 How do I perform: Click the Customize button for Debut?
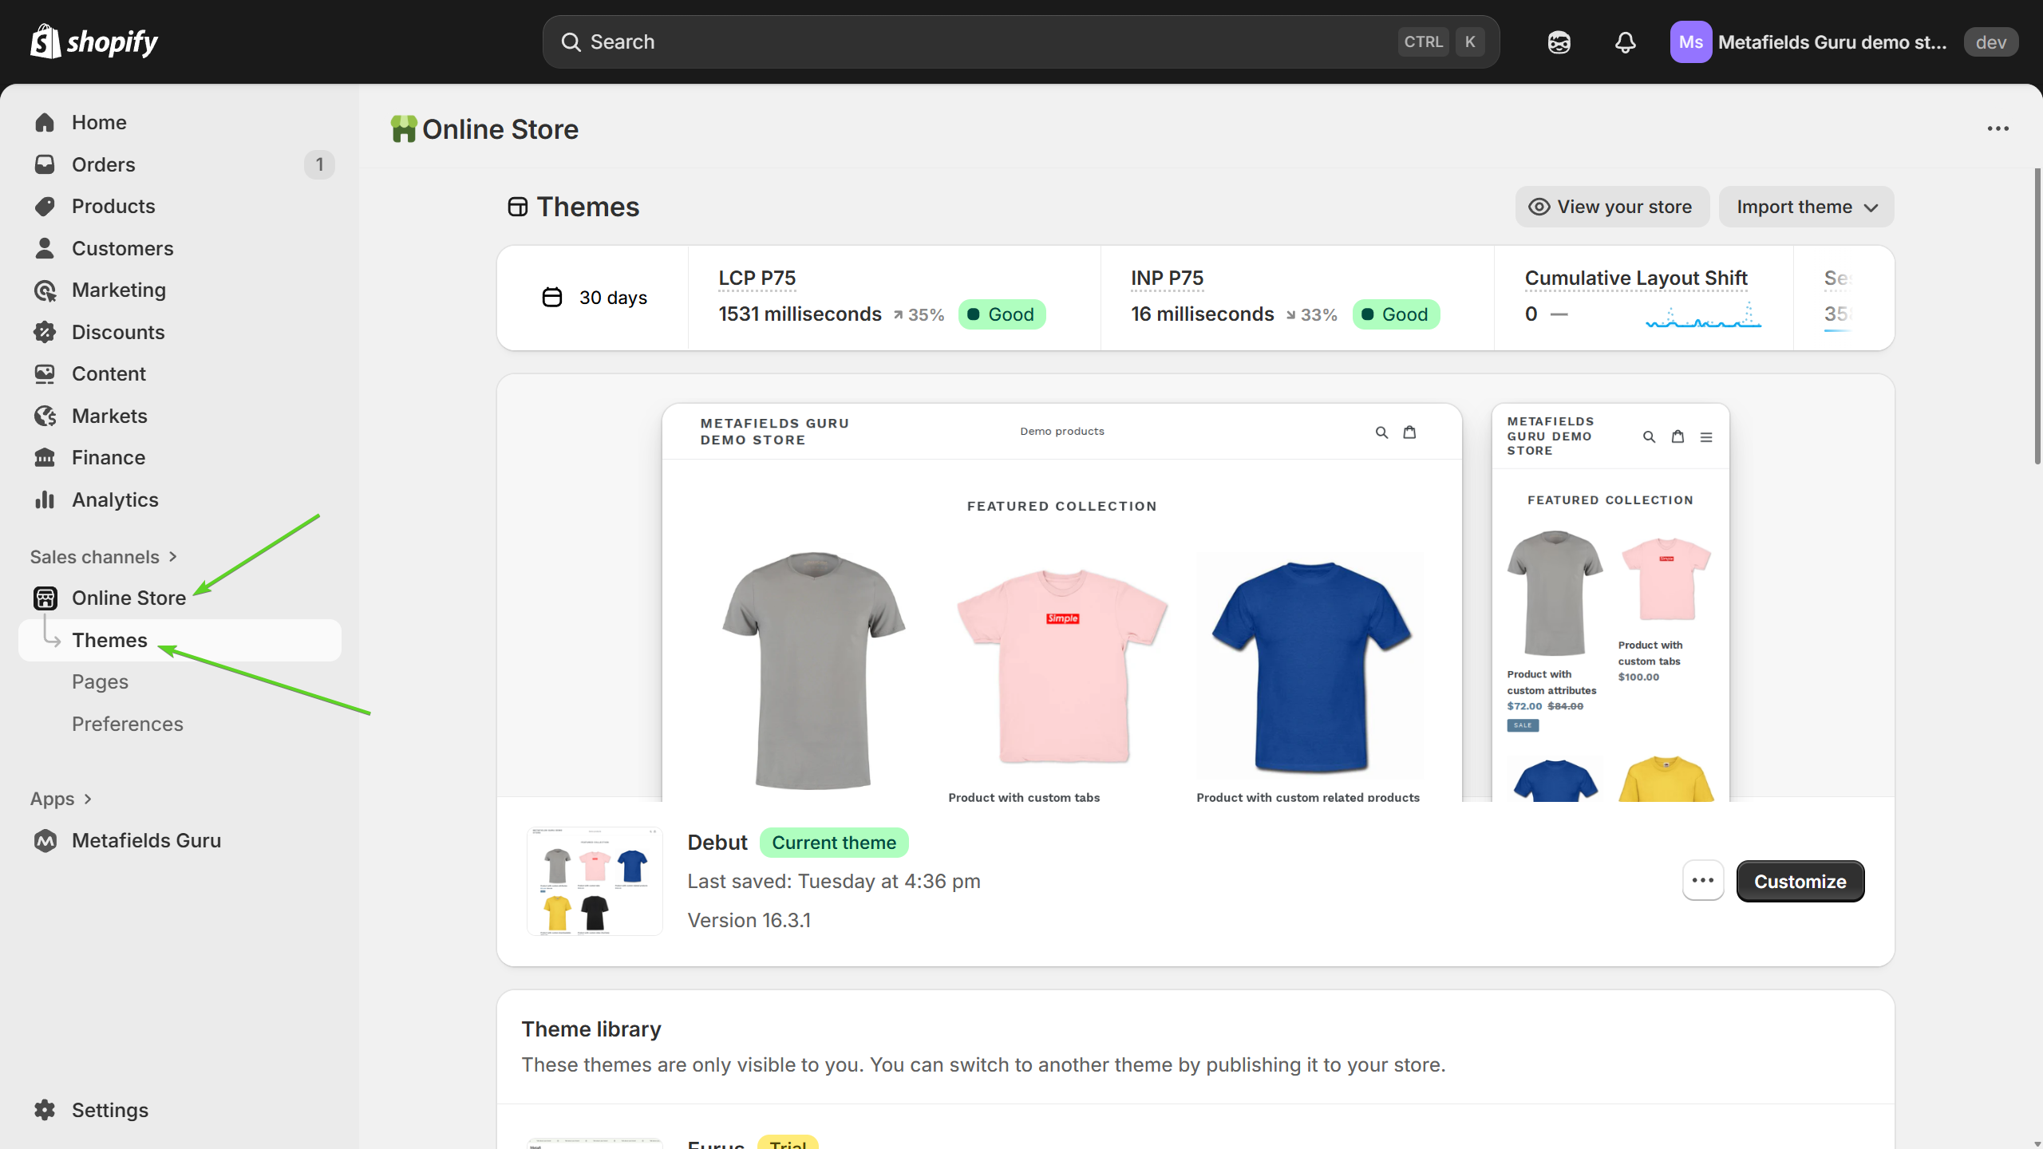tap(1800, 881)
